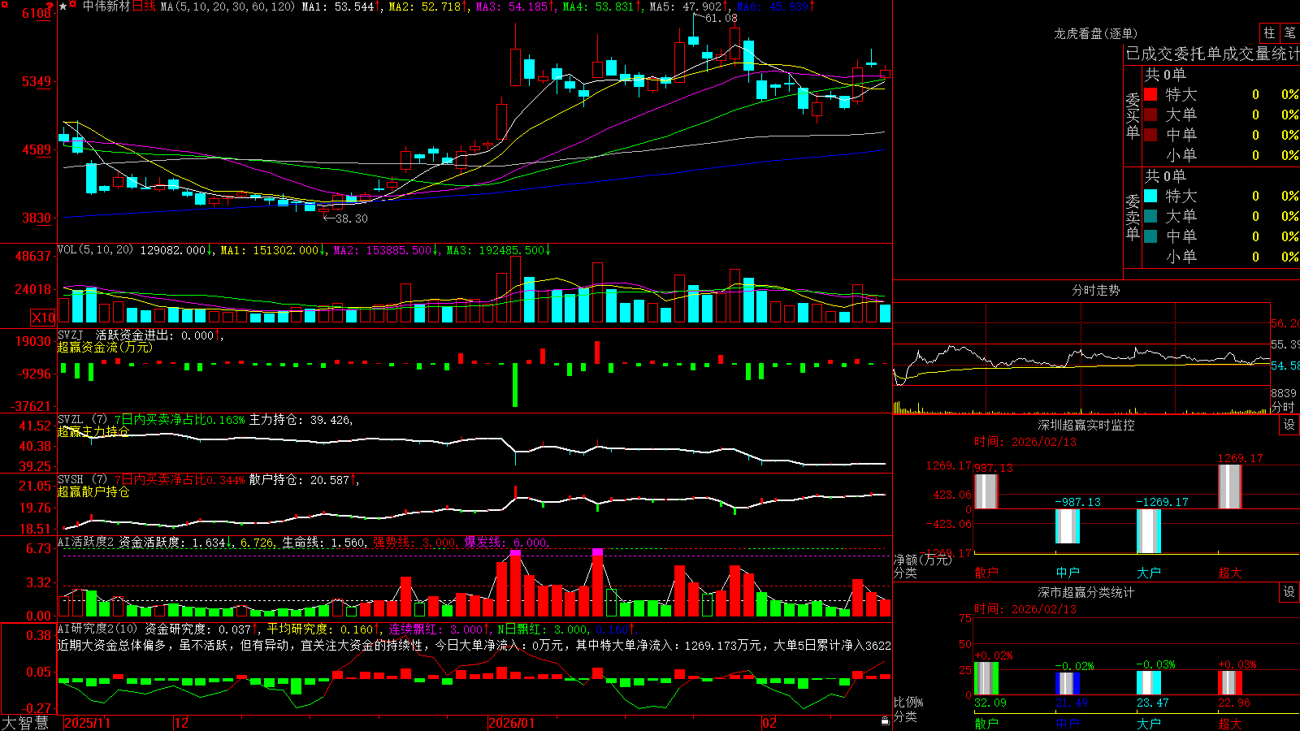Click the 2025/11 date marker on the timeline

87,723
